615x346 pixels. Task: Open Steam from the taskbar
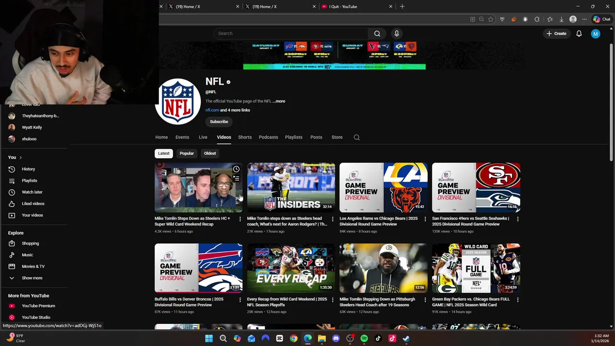click(406, 338)
